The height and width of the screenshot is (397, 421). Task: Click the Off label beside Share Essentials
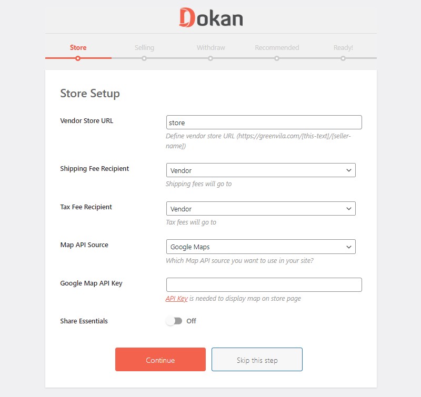coord(191,321)
